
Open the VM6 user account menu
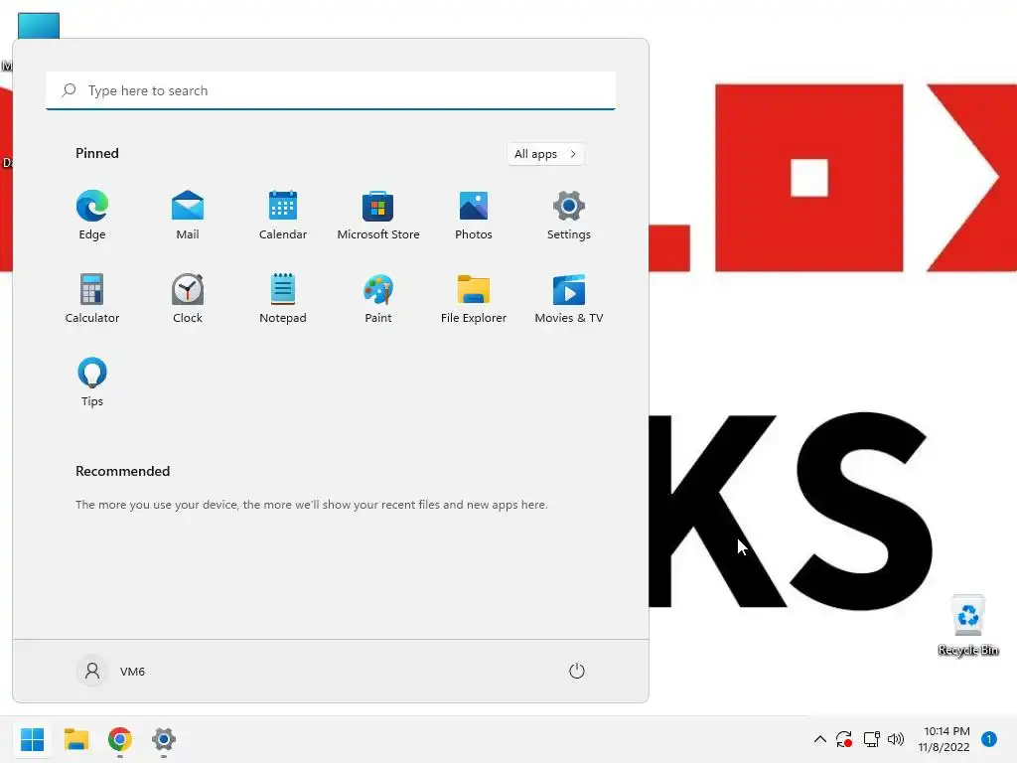click(111, 671)
